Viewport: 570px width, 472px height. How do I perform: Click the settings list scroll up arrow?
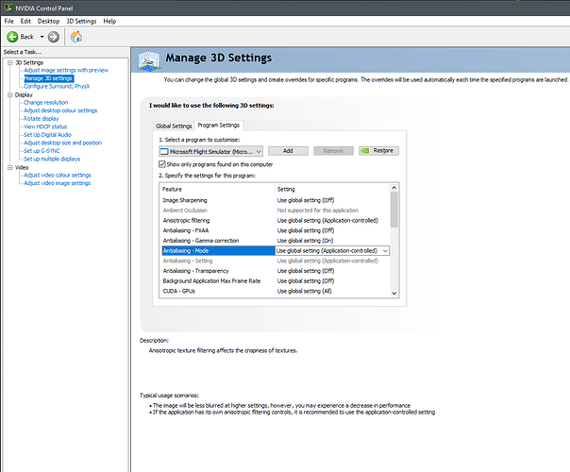coord(394,188)
